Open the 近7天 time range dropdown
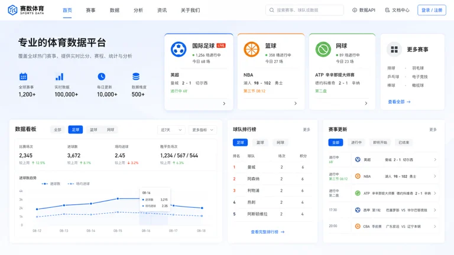Image resolution: width=454 pixels, height=255 pixels. tap(171, 130)
